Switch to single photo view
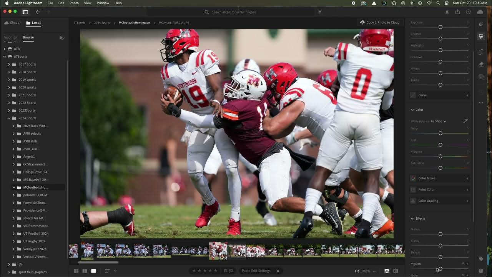 coord(93,271)
